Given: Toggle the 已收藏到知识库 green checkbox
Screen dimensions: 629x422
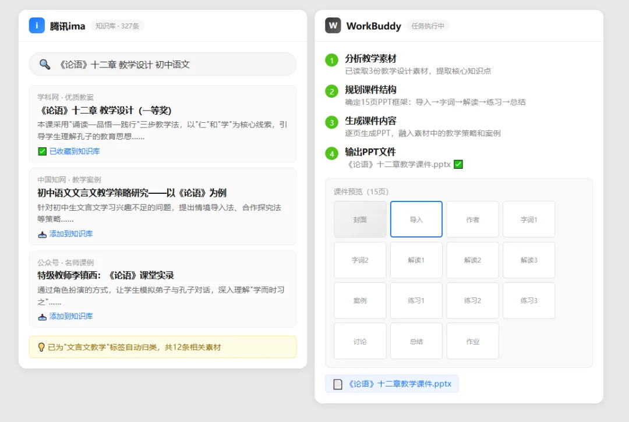Looking at the screenshot, I should (x=42, y=151).
